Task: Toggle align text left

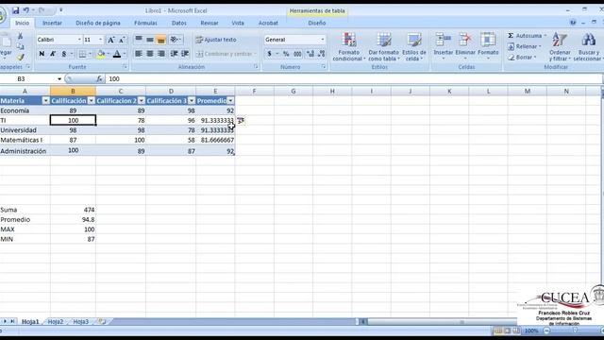Action: (139, 54)
